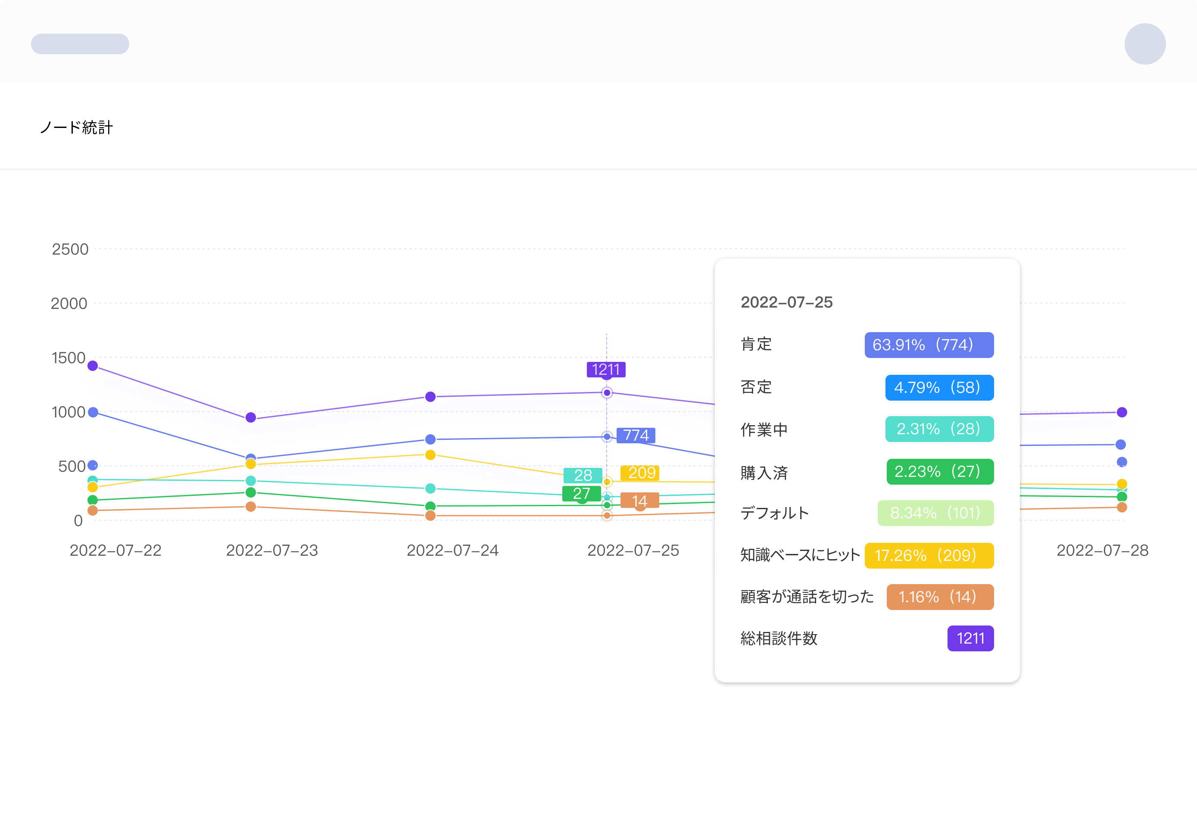1197x831 pixels.
Task: Click the teal 28 data label
Action: coord(583,475)
